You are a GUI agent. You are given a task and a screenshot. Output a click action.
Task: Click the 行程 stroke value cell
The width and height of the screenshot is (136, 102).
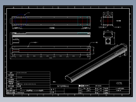(x=33, y=77)
